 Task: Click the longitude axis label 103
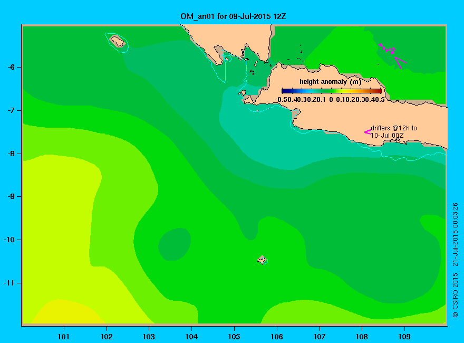click(149, 337)
